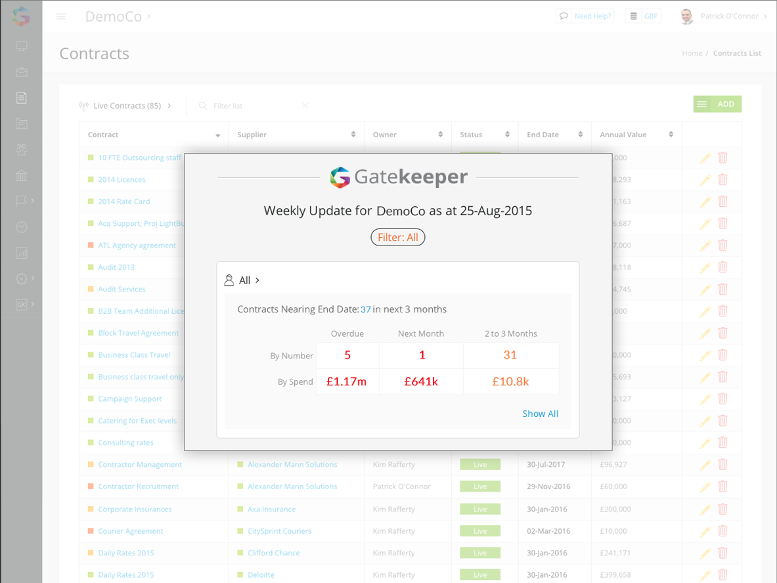The width and height of the screenshot is (777, 583).
Task: Open the settings gear icon in sidebar
Action: 21,278
